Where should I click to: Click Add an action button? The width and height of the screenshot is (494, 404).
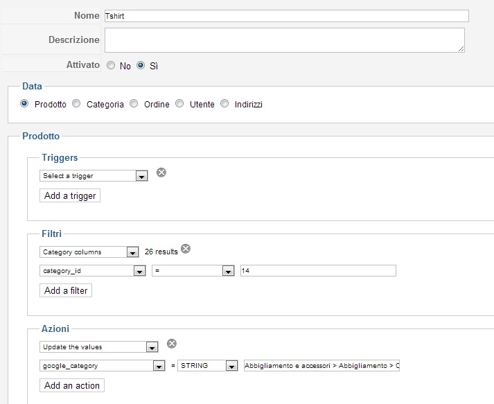pos(72,385)
